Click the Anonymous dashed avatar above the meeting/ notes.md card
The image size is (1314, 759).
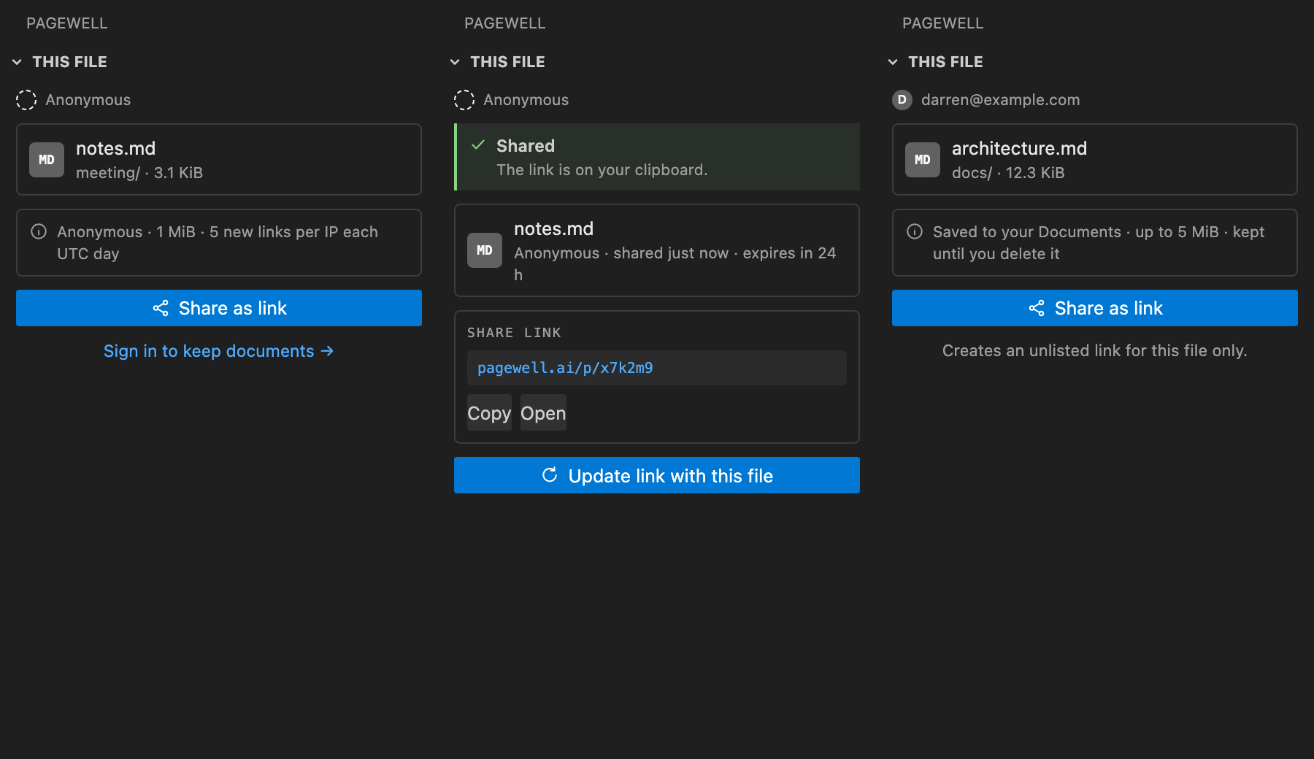[26, 100]
